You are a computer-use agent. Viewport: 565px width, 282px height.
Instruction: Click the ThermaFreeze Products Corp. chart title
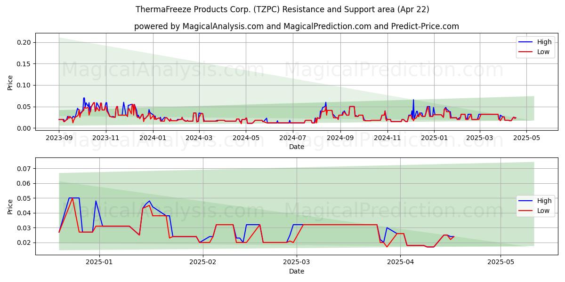(x=282, y=9)
